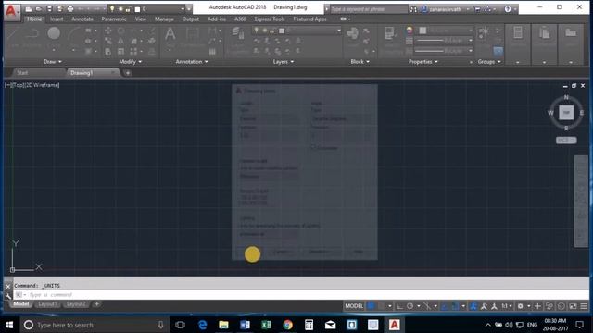
Task: Expand the Modify panel
Action: (130, 62)
